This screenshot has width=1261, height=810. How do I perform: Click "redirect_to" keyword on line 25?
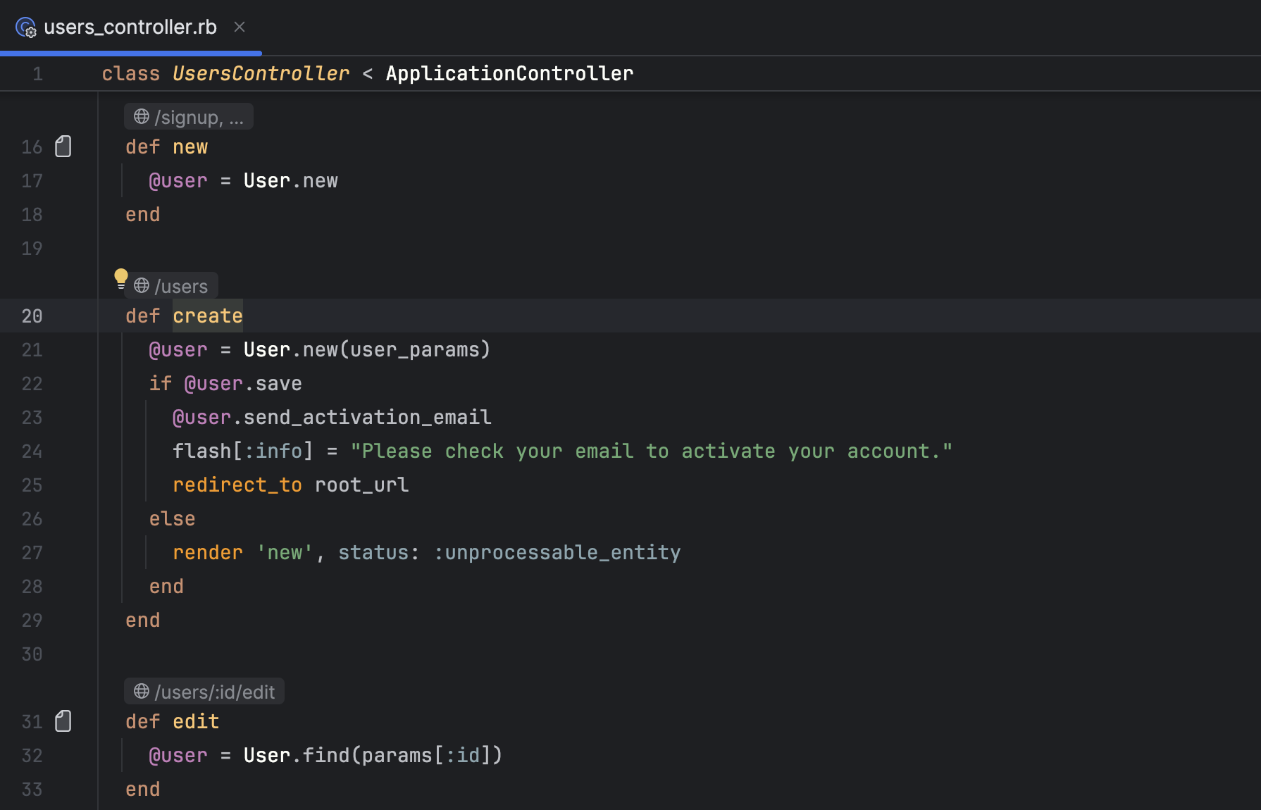pyautogui.click(x=237, y=485)
